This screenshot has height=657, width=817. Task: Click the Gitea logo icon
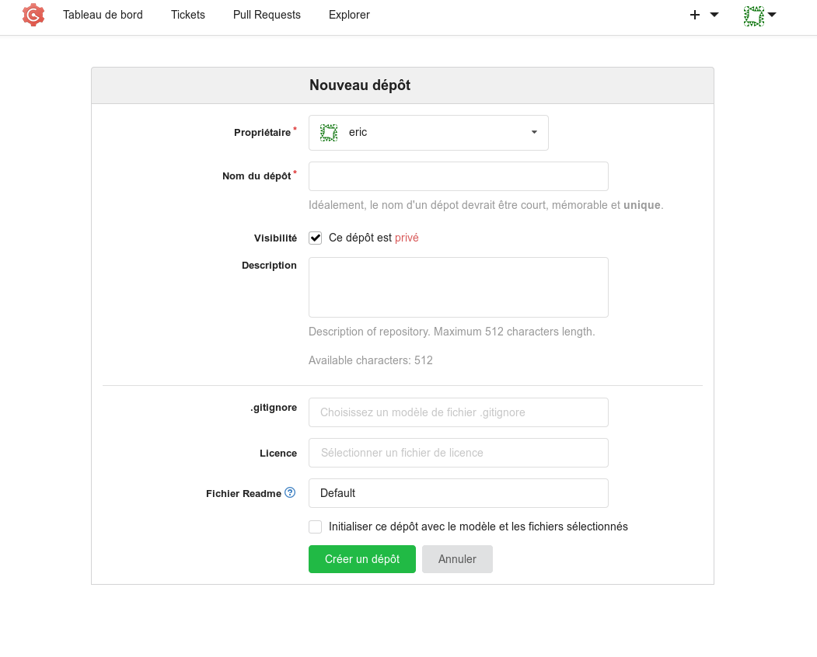pyautogui.click(x=33, y=15)
